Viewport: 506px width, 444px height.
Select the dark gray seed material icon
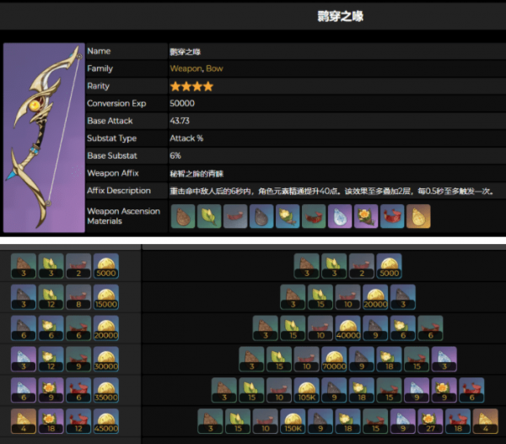tap(261, 216)
